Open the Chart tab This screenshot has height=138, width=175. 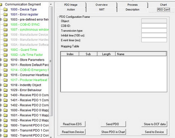[x=163, y=5]
